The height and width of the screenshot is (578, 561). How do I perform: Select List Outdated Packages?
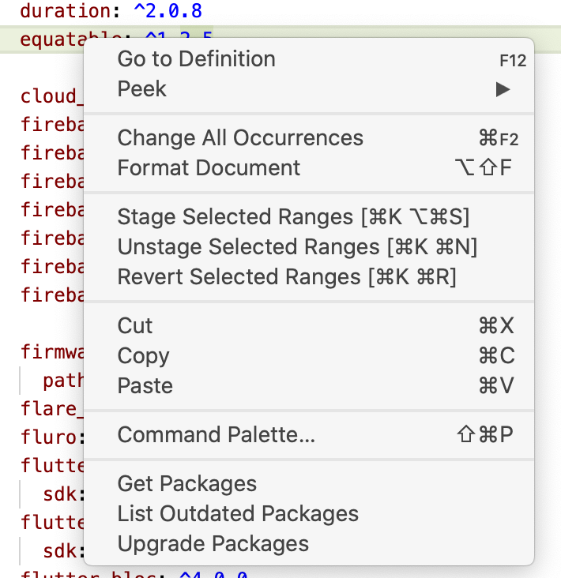[238, 514]
